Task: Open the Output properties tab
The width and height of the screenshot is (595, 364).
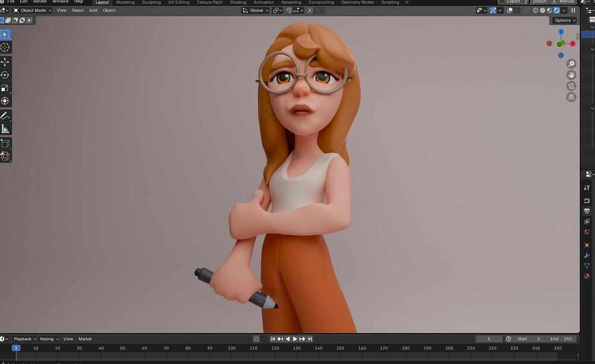Action: click(587, 211)
